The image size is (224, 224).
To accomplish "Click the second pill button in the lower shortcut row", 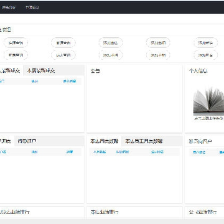I will (63, 55).
